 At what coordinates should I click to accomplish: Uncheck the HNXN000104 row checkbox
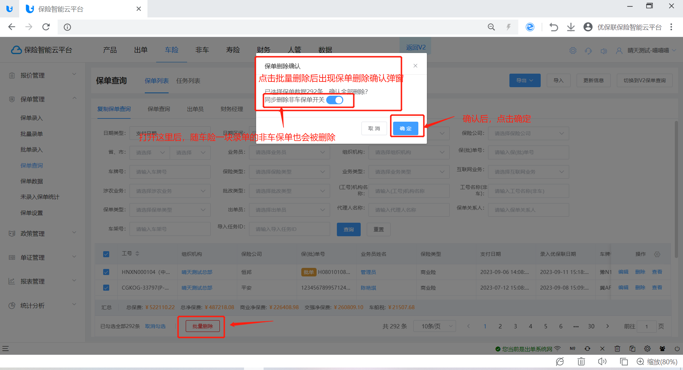coord(106,272)
